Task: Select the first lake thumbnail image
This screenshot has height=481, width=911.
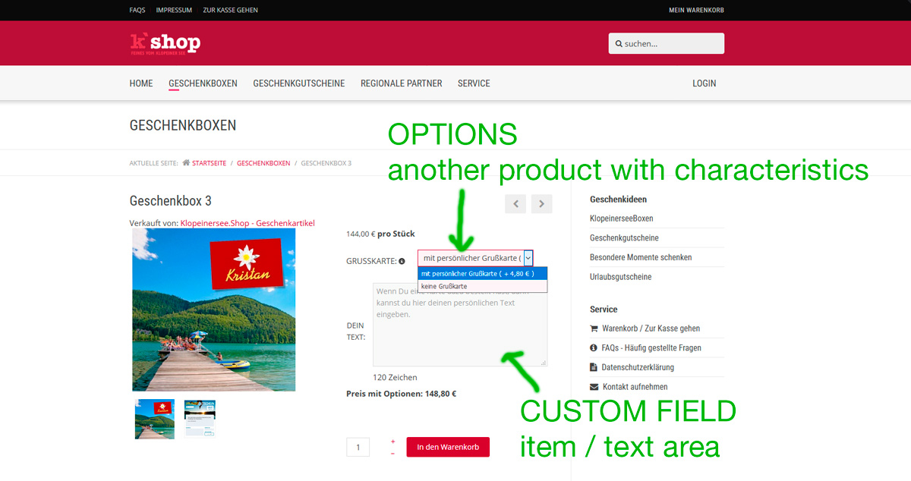Action: [x=155, y=419]
